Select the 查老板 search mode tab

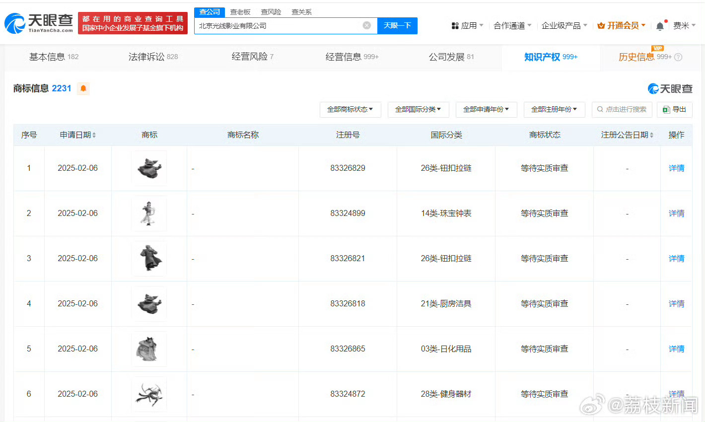[x=240, y=12]
